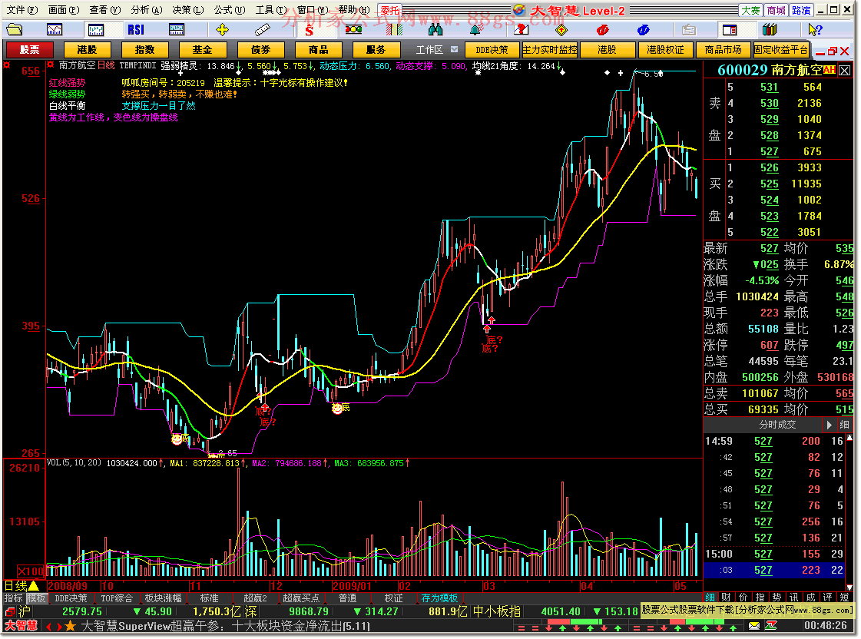Open the 工具 menu
Image resolution: width=861 pixels, height=639 pixels.
pos(271,10)
